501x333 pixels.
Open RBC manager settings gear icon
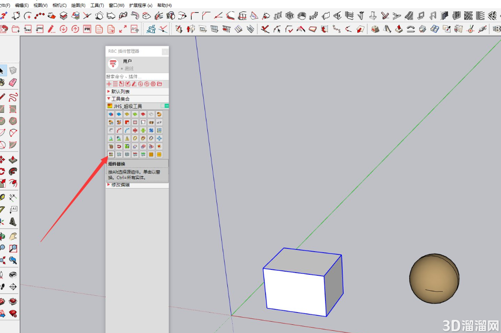(x=153, y=84)
